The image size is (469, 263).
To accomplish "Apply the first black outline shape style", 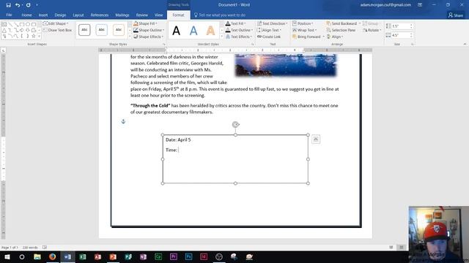I will tap(84, 29).
